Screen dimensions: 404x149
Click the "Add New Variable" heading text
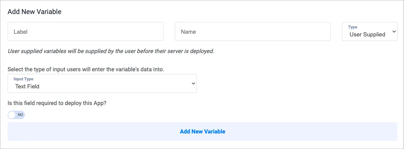pos(34,12)
